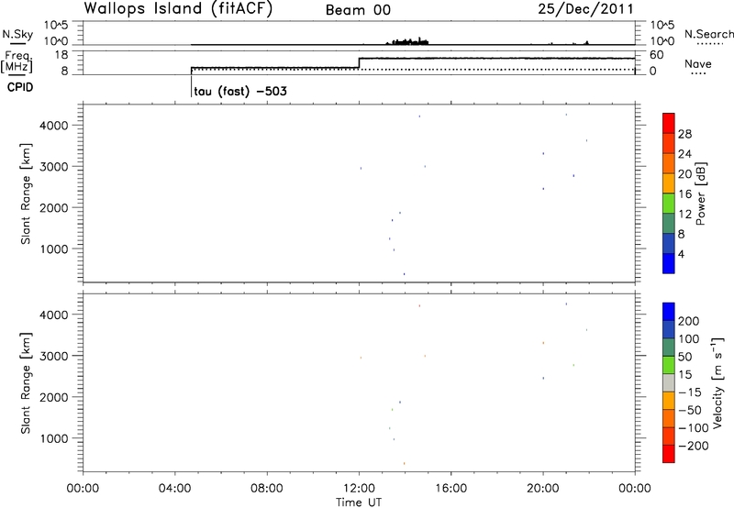Click the "08:00" time tick label
734x508 pixels.
tap(267, 489)
